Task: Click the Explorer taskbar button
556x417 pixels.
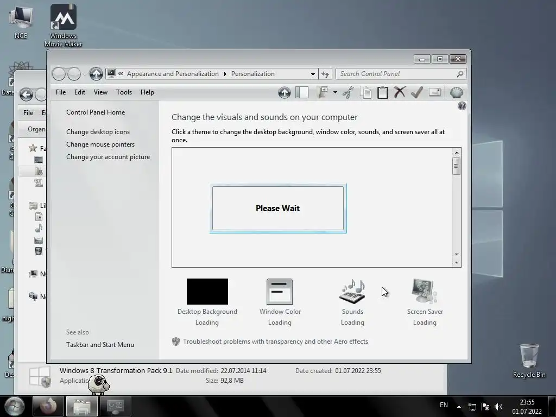Action: tap(82, 406)
